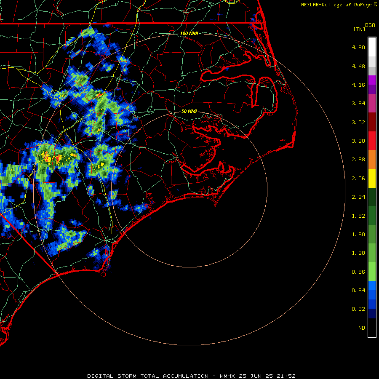Click the 100 NMI range ring label
The height and width of the screenshot is (379, 379).
pyautogui.click(x=189, y=33)
